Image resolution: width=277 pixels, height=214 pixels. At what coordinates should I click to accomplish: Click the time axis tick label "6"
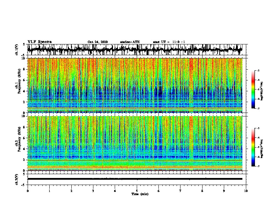(159, 191)
